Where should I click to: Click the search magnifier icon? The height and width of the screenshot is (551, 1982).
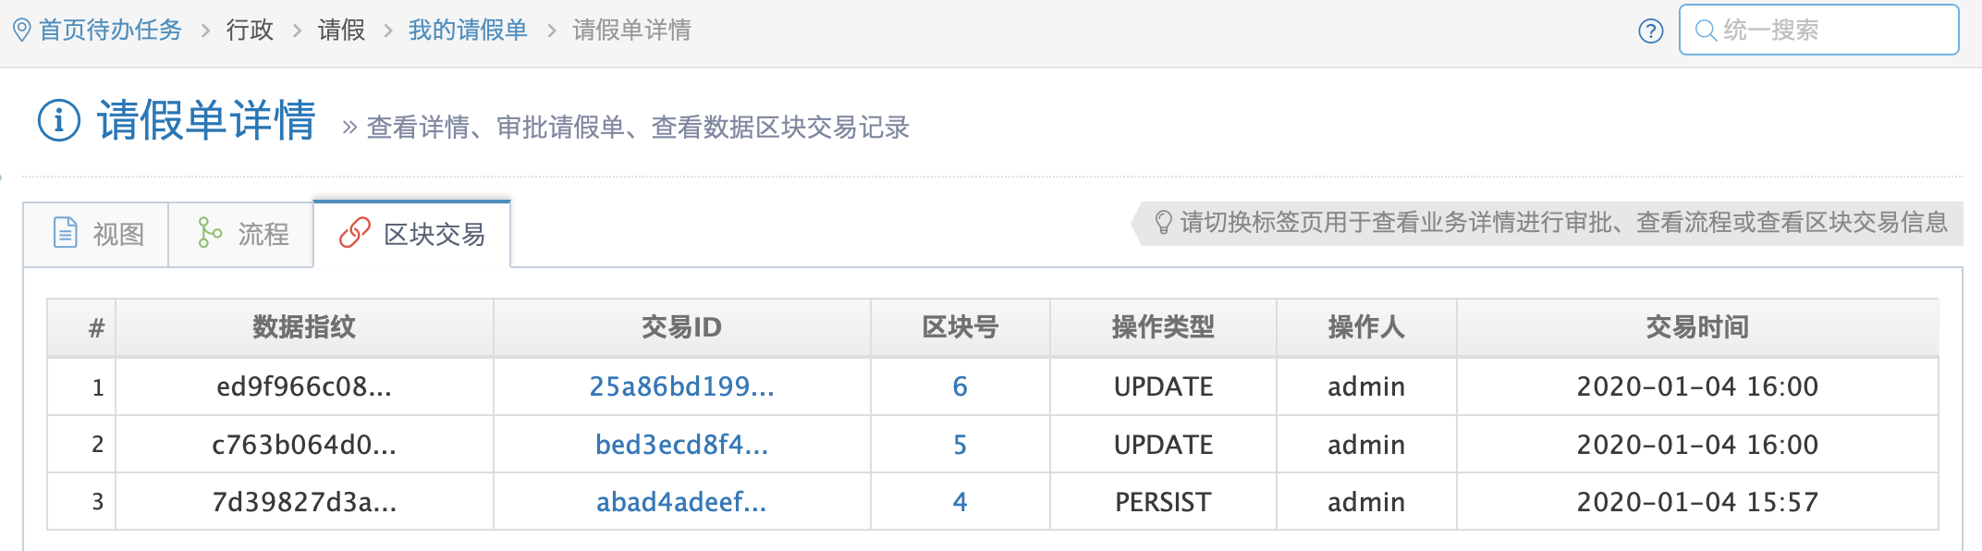point(1706,31)
